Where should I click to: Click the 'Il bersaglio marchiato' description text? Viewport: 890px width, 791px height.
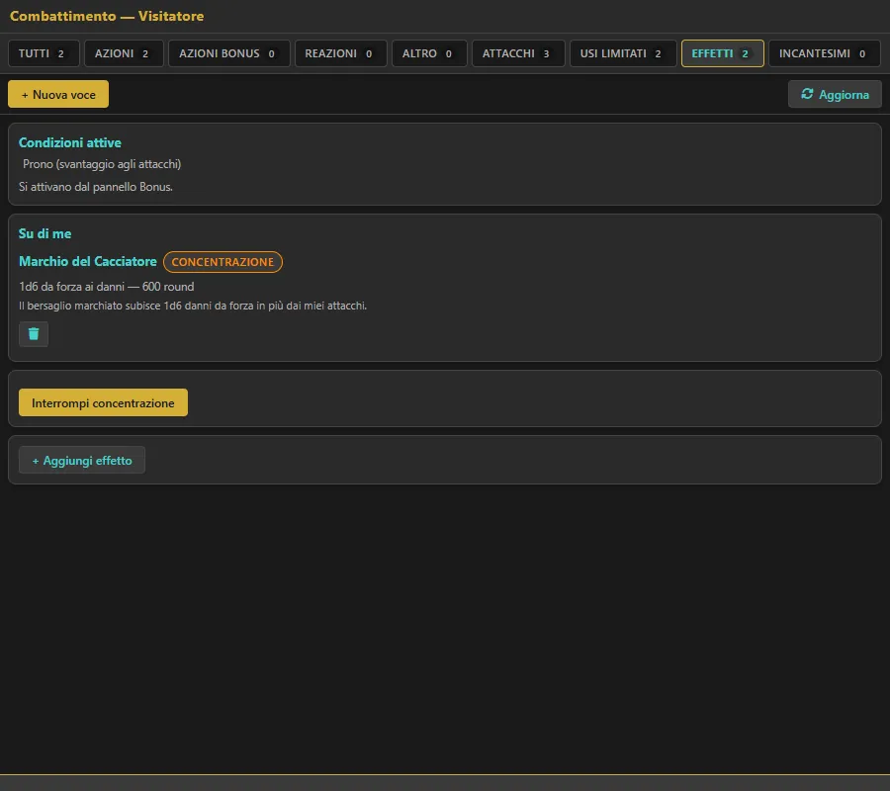pos(193,306)
